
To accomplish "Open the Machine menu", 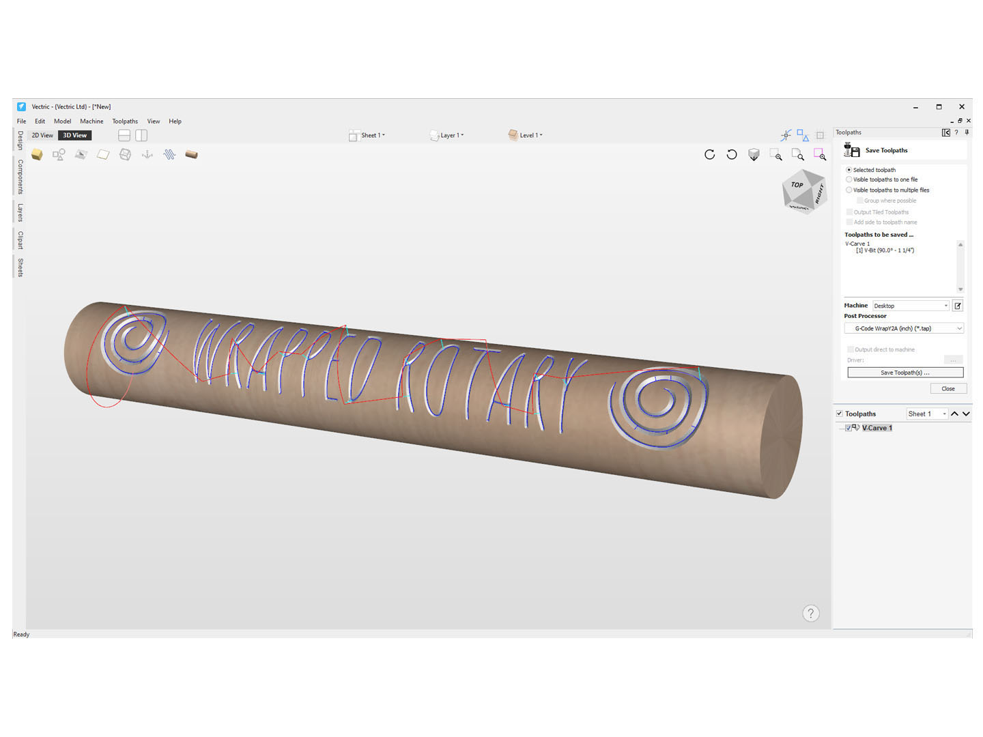I will tap(91, 121).
